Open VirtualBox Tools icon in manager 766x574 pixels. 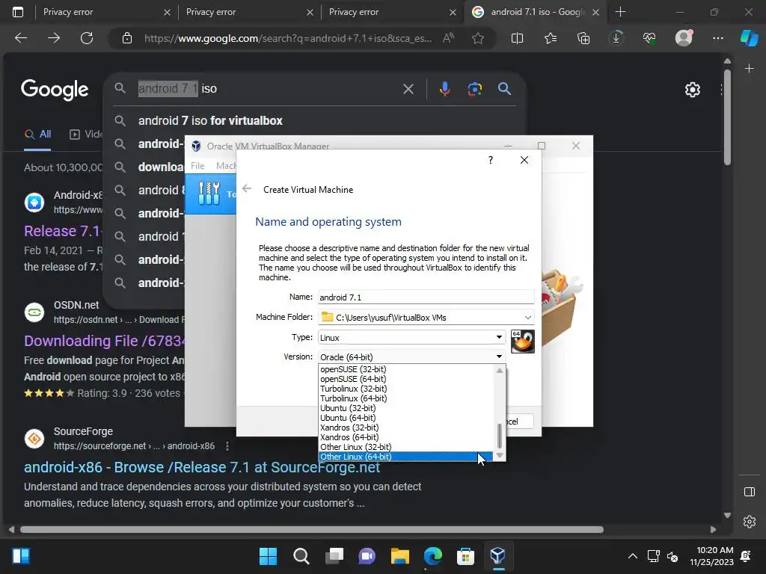point(209,194)
